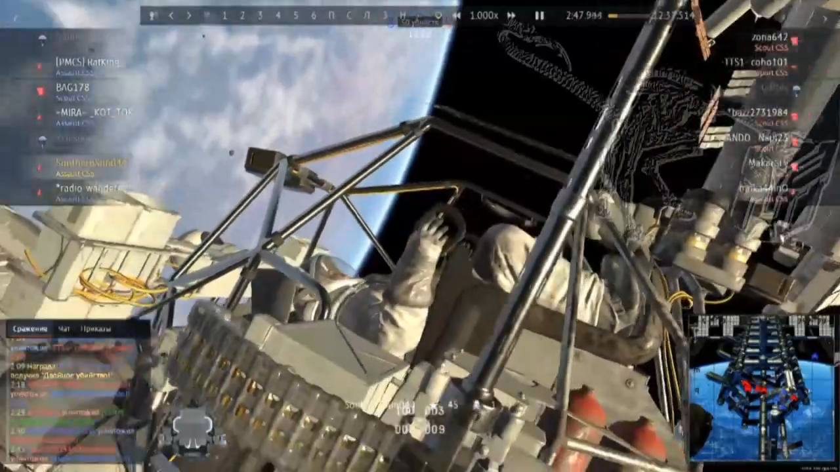This screenshot has width=840, height=472.
Task: Select player [PMCS] RatKing in team list
Action: 87,62
